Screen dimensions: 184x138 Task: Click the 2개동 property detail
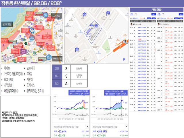tap(29, 74)
